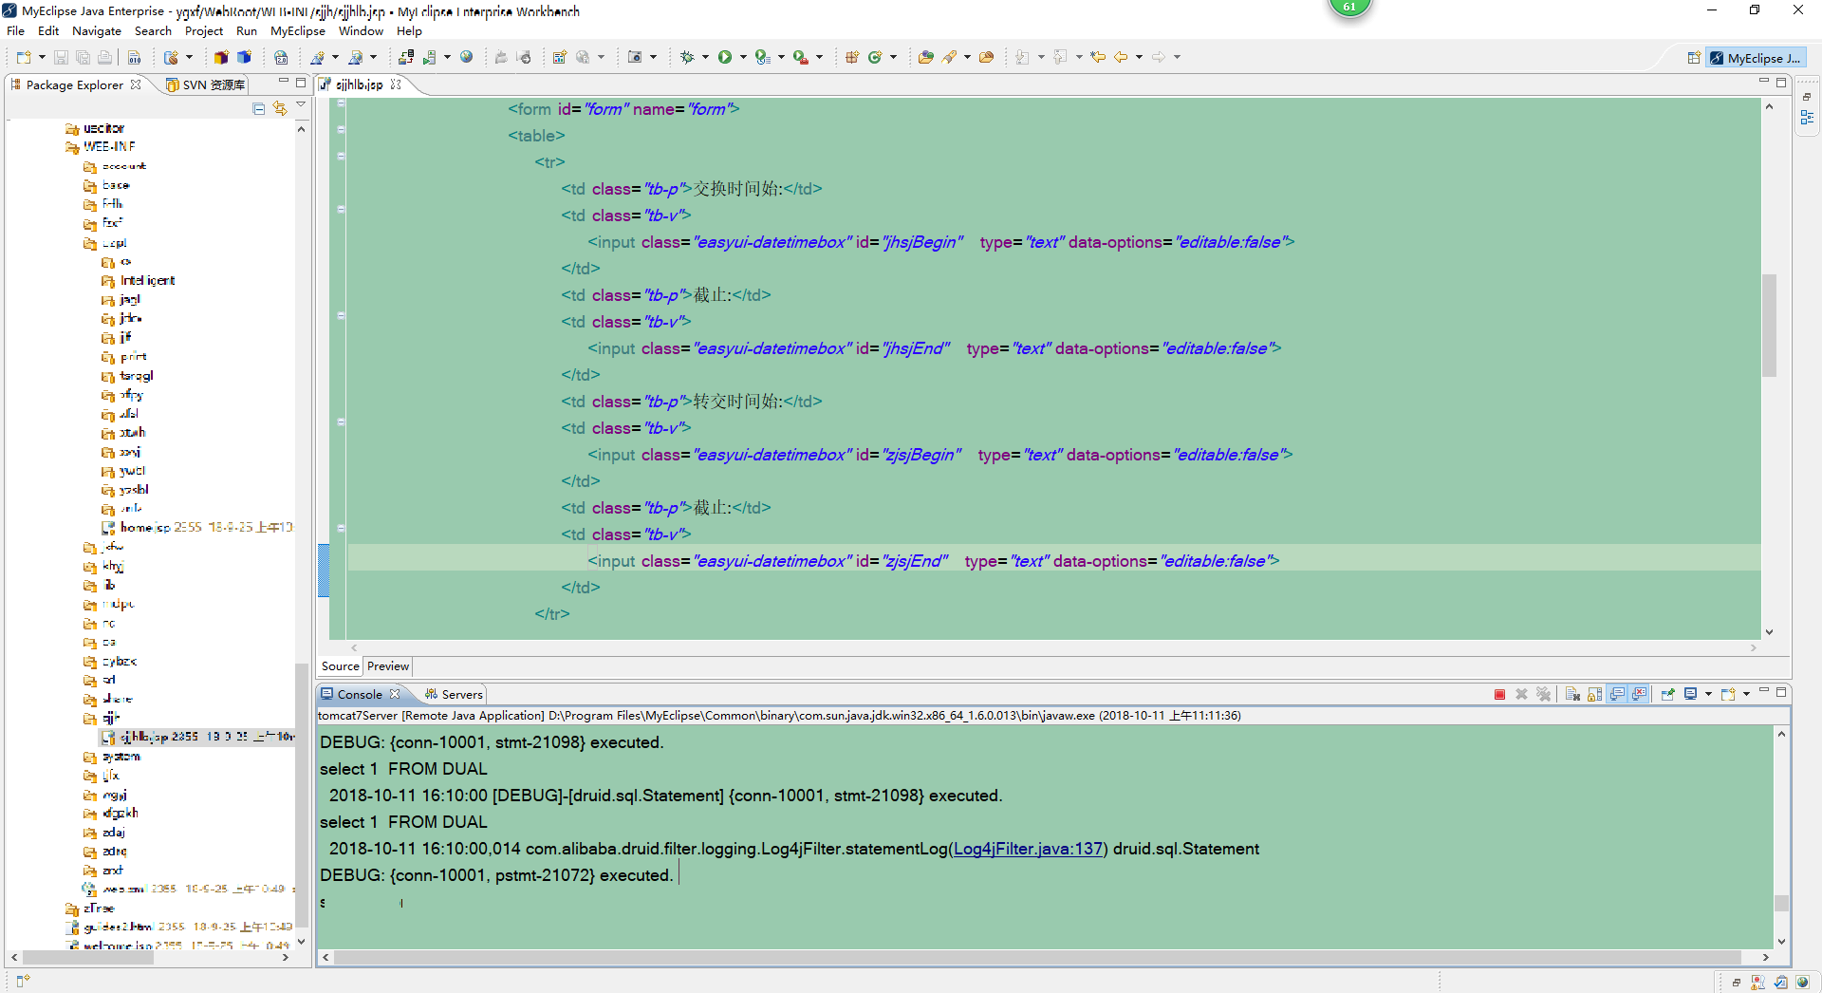Click the Open Perspective icon

tap(1694, 58)
